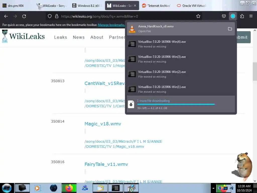257x193 pixels.
Task: Open Manage bookmarks link
Action: click(x=111, y=25)
